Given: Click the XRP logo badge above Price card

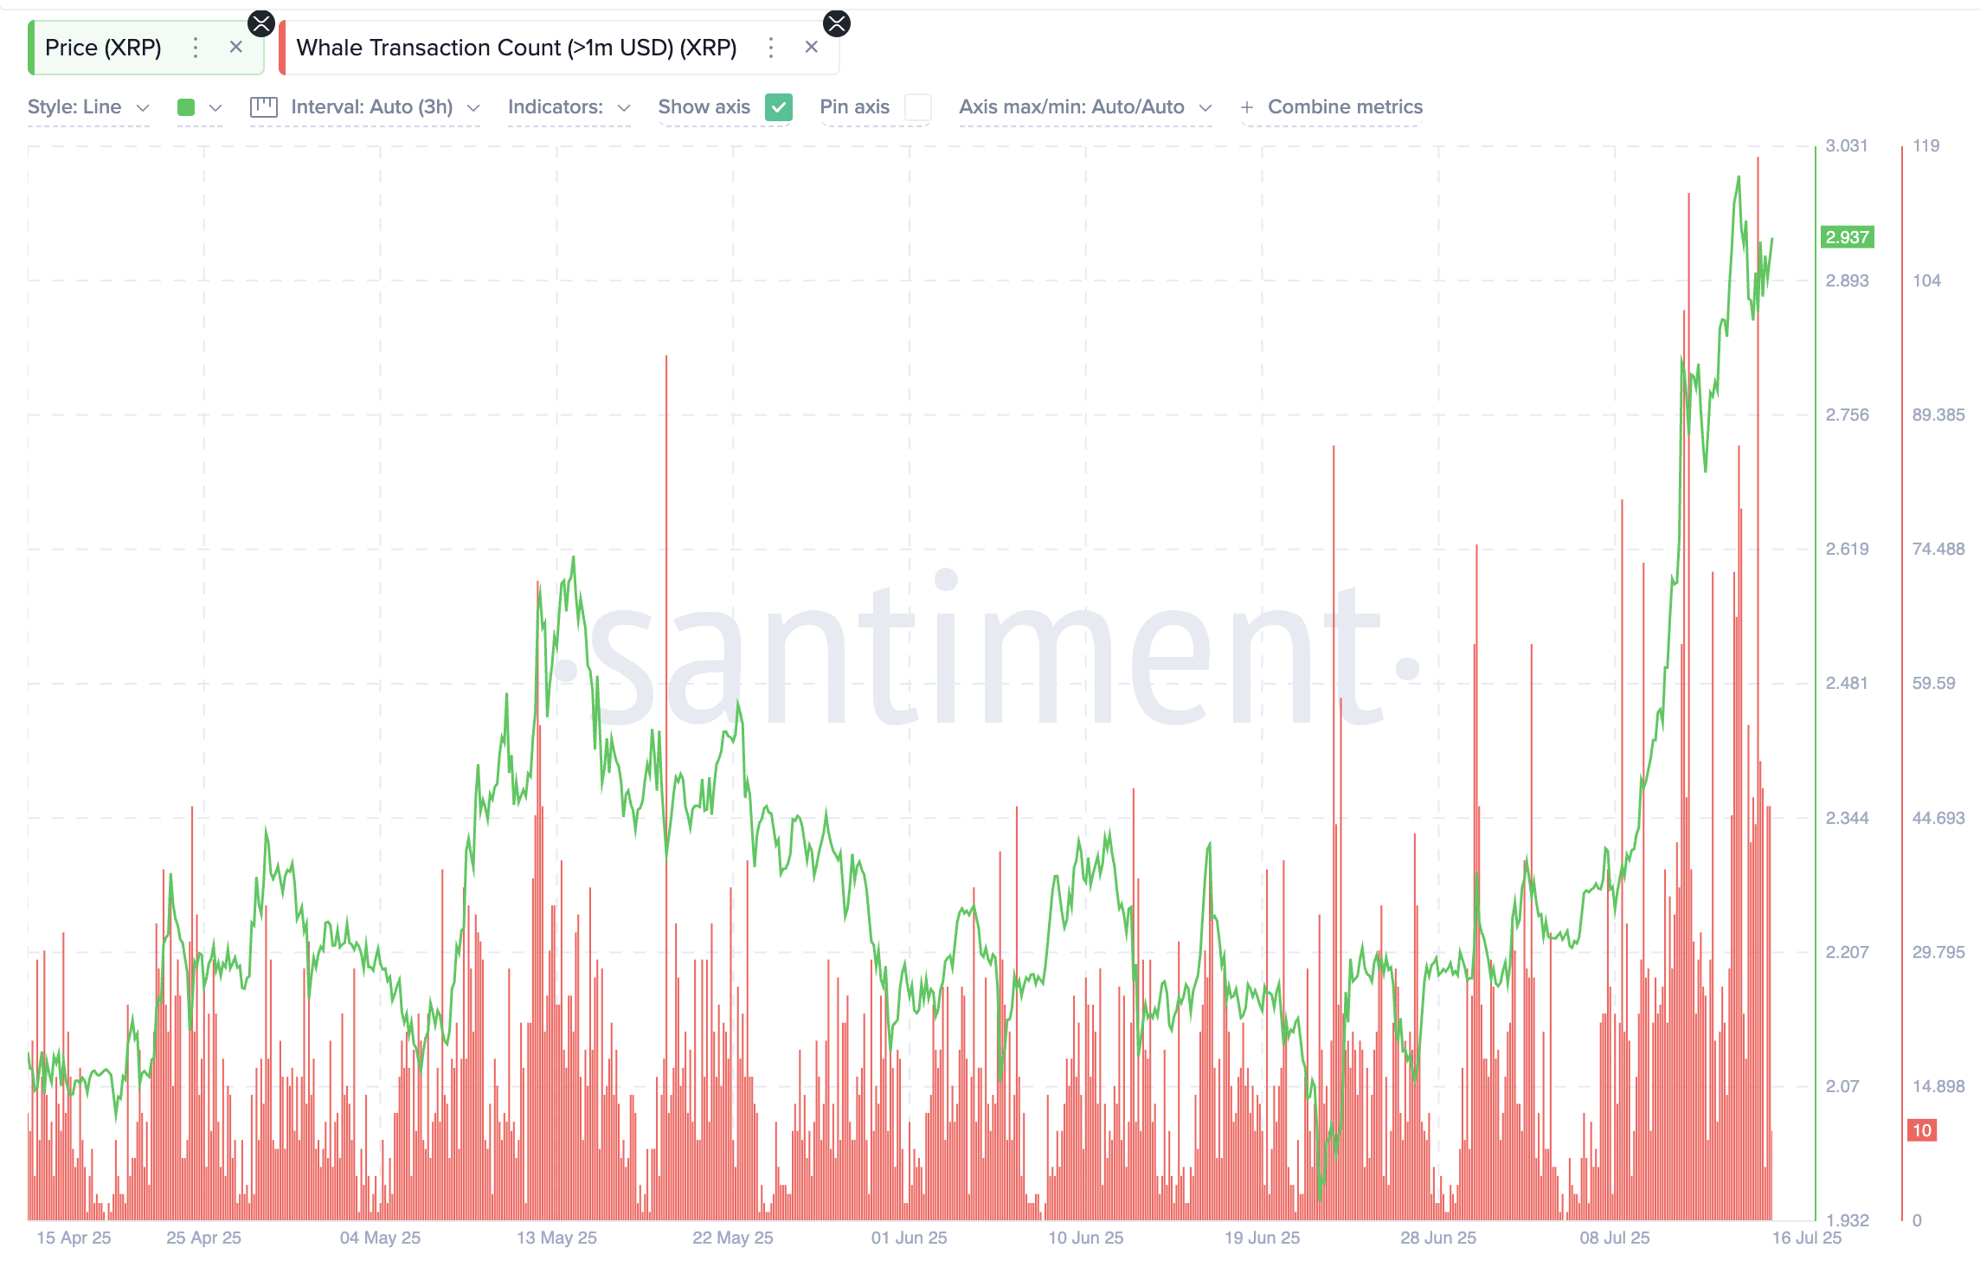Looking at the screenshot, I should (x=260, y=23).
